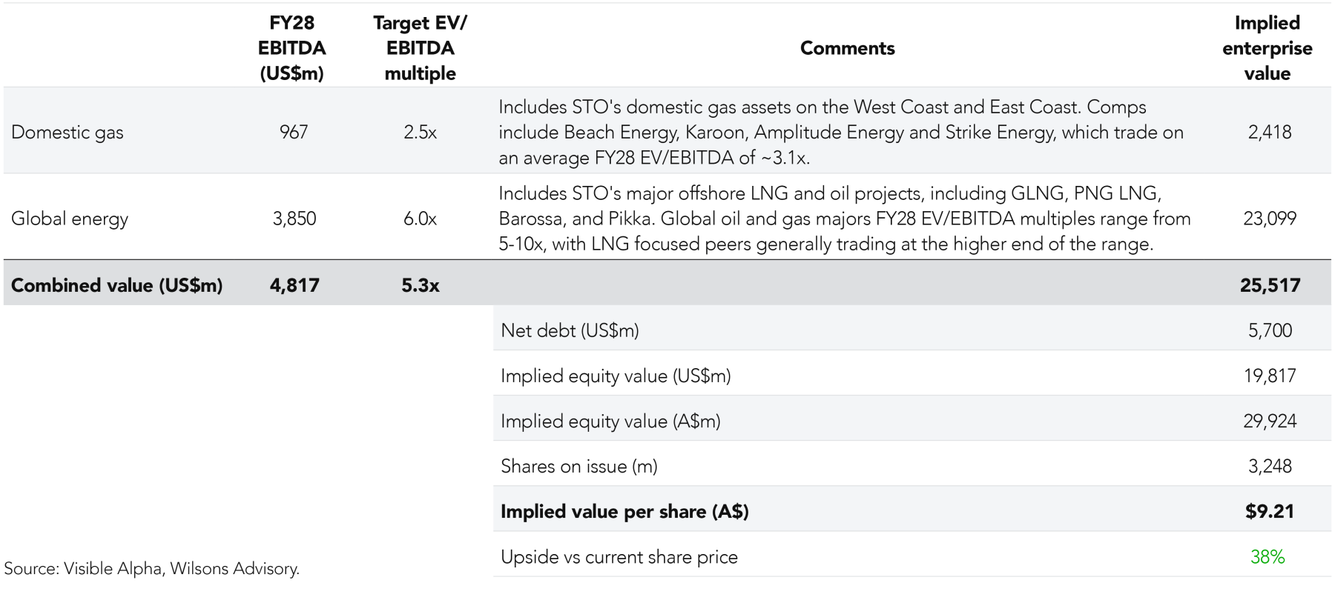Screen dimensions: 1335x600
Task: Select the Shares on issue (m) label
Action: [x=578, y=467]
